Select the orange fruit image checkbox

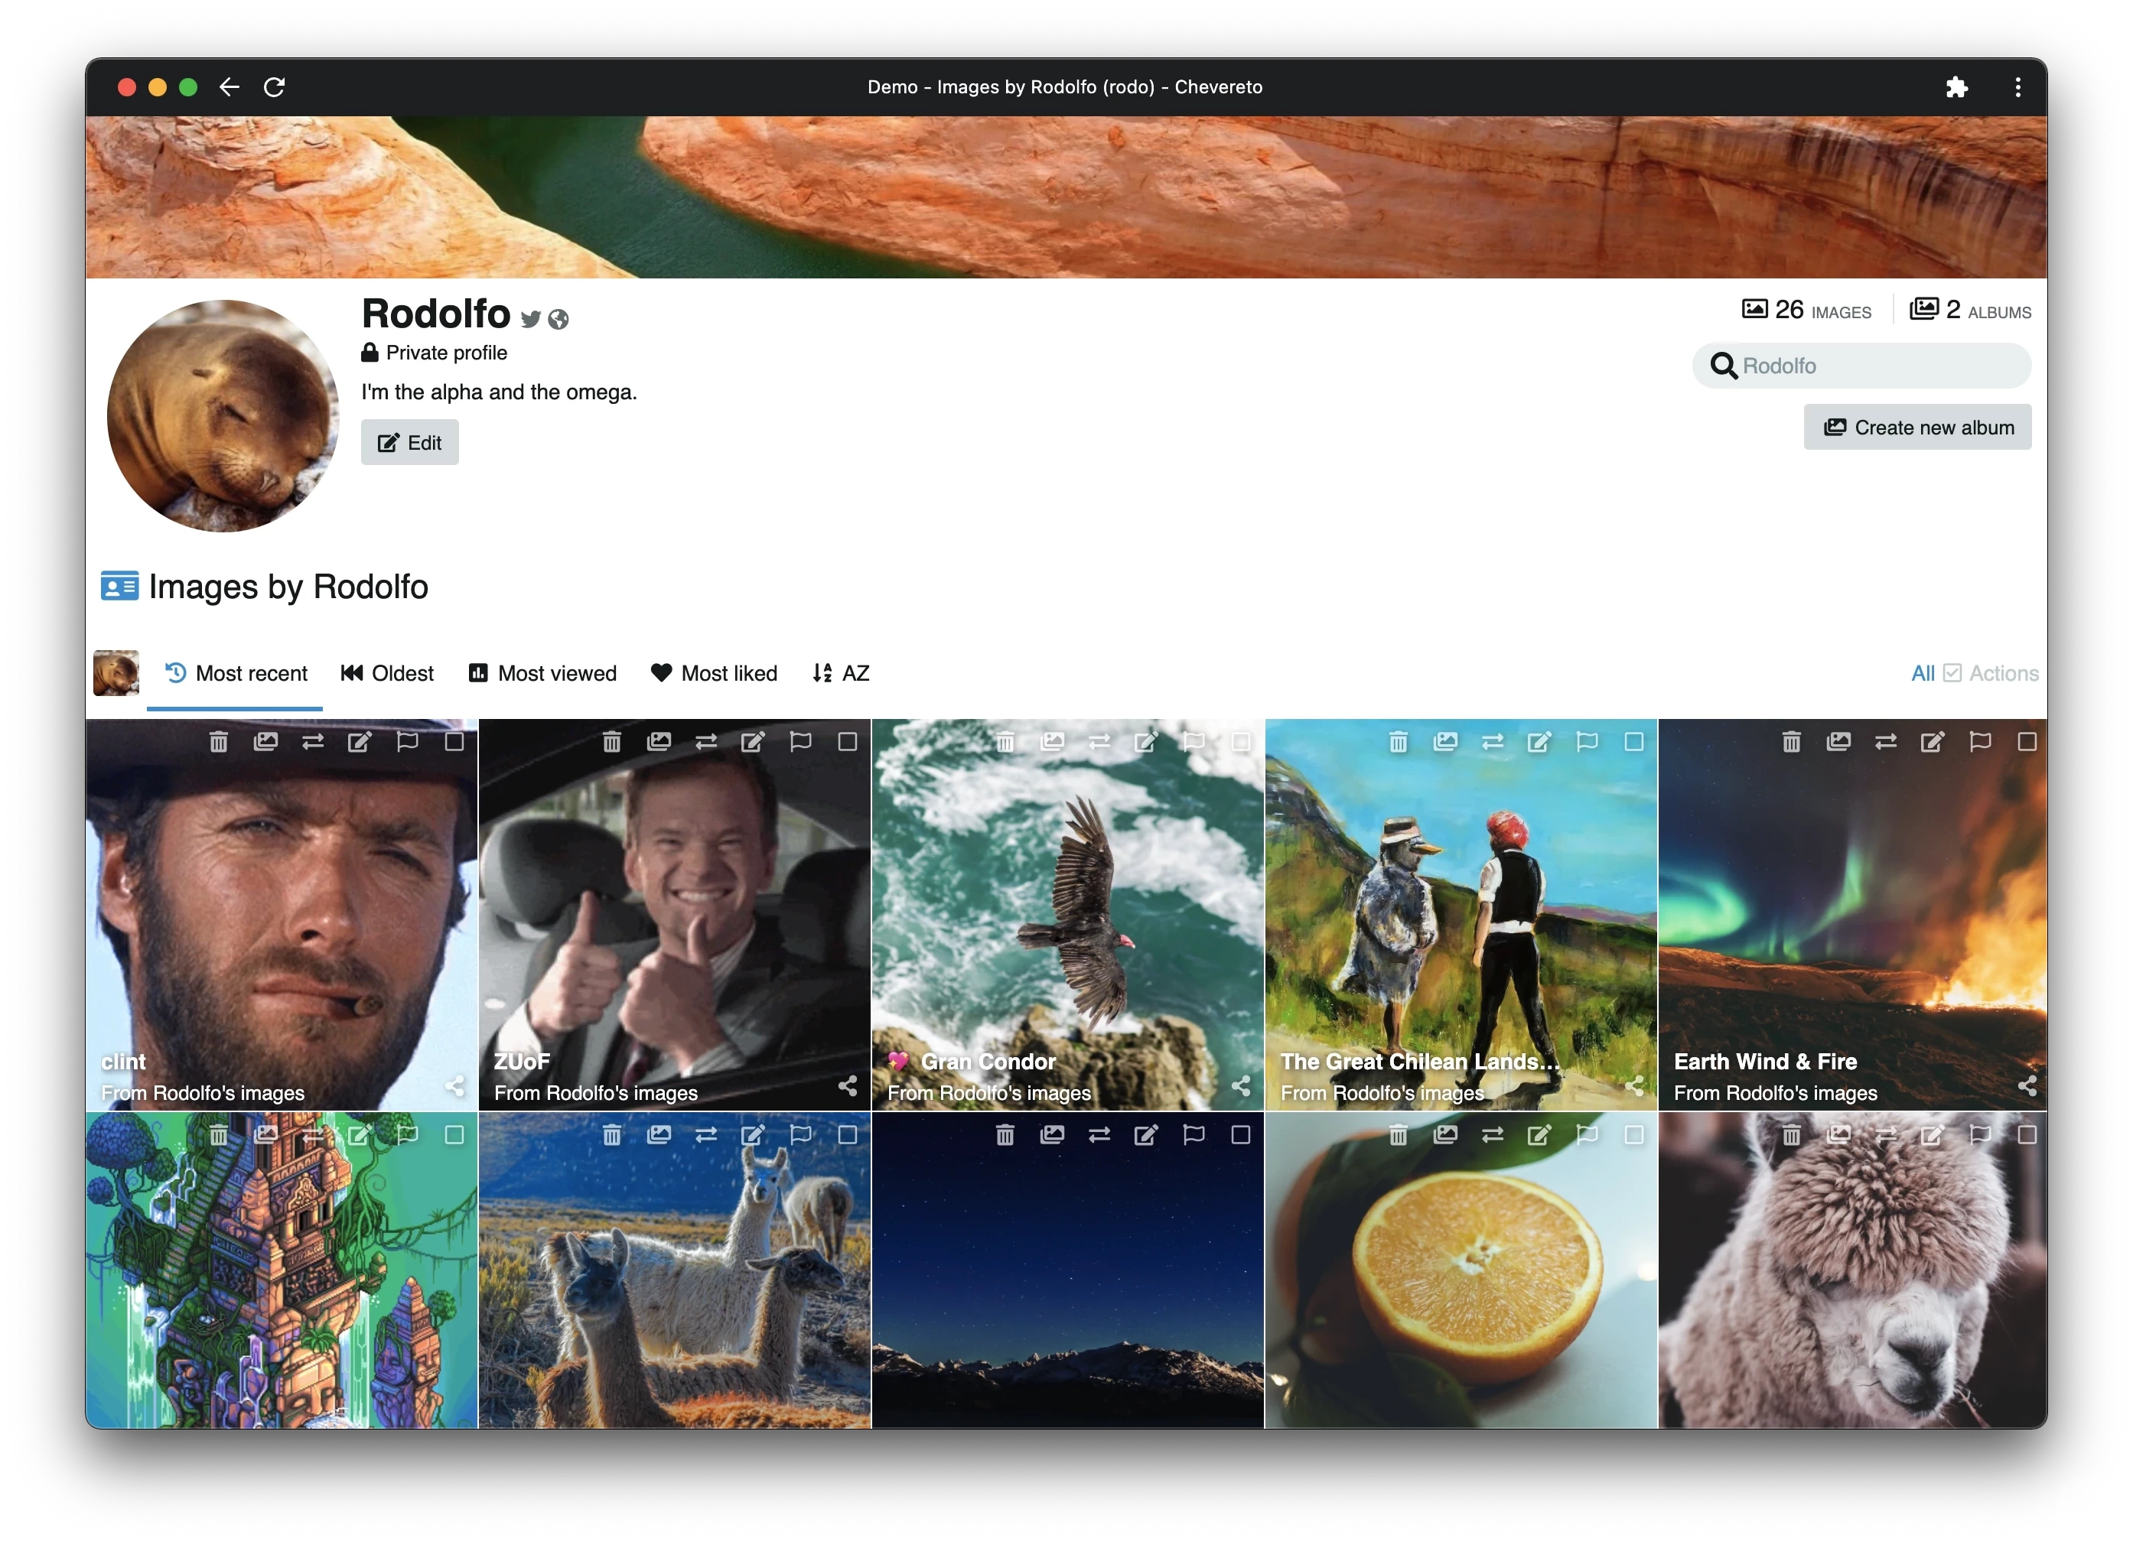pos(1634,1135)
